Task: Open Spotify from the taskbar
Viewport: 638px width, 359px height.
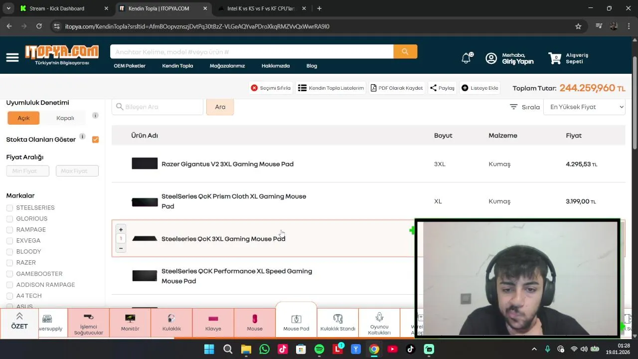Action: 319,350
